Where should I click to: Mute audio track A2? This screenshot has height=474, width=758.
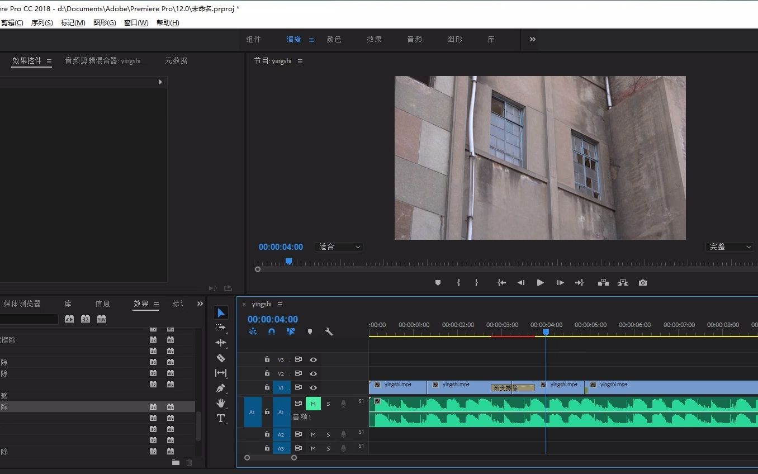click(313, 434)
